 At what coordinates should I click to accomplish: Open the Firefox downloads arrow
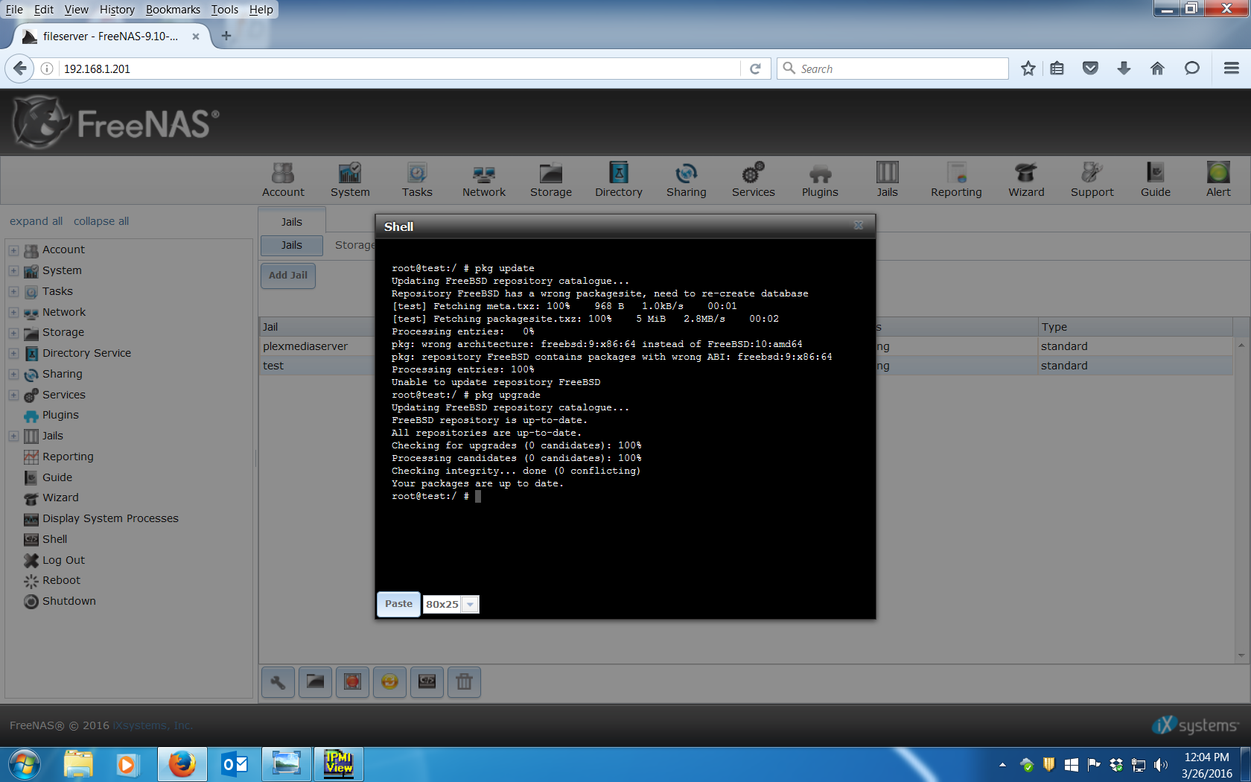tap(1124, 69)
